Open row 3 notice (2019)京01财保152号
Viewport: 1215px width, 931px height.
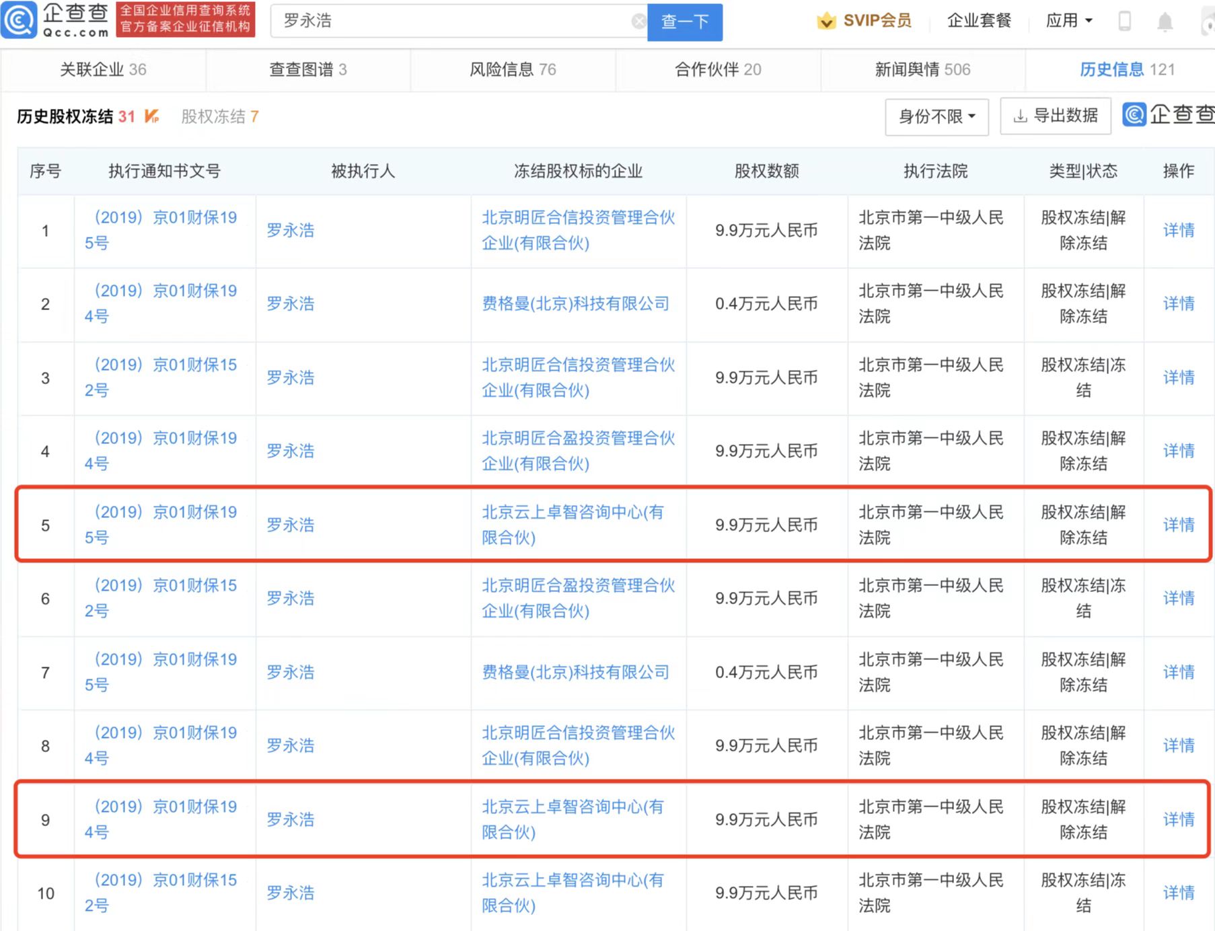click(x=161, y=377)
